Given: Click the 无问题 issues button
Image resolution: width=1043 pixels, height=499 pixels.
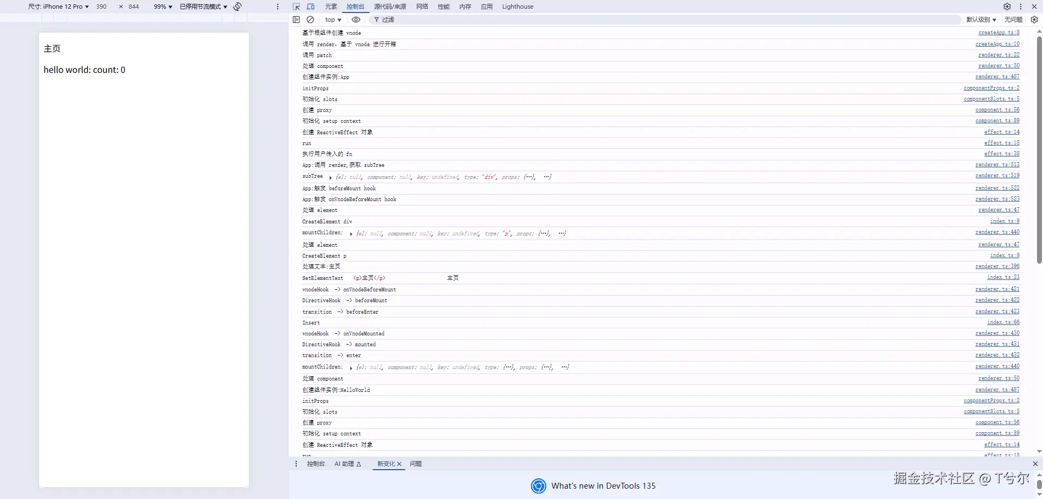Looking at the screenshot, I should click(x=1013, y=20).
